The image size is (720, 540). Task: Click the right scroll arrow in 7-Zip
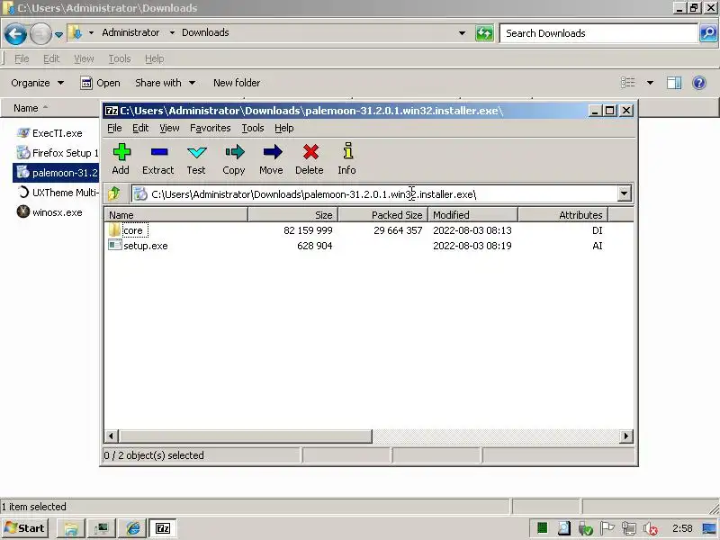(x=625, y=436)
